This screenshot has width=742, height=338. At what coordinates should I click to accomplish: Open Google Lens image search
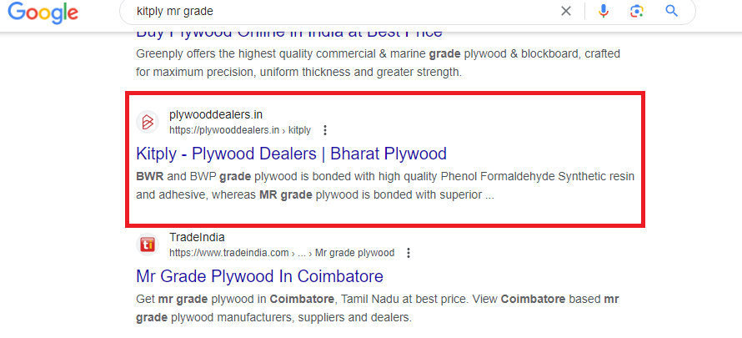click(x=637, y=11)
